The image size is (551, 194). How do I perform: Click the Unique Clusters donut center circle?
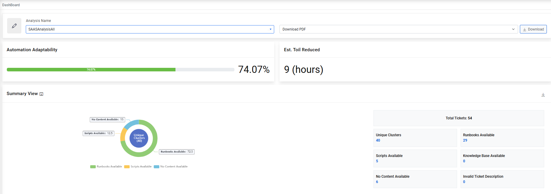[x=139, y=138]
